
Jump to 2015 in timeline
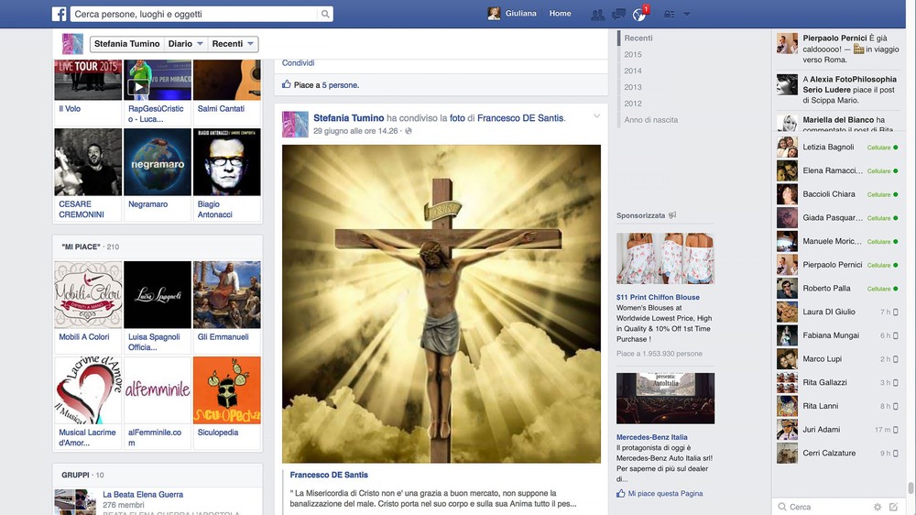tap(633, 54)
